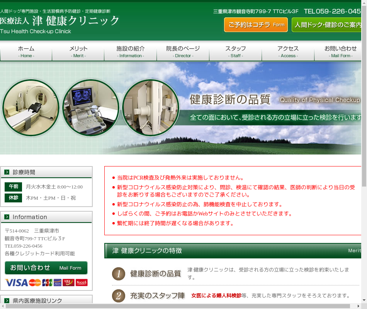Open 施設の紹介 Information page

click(x=131, y=52)
